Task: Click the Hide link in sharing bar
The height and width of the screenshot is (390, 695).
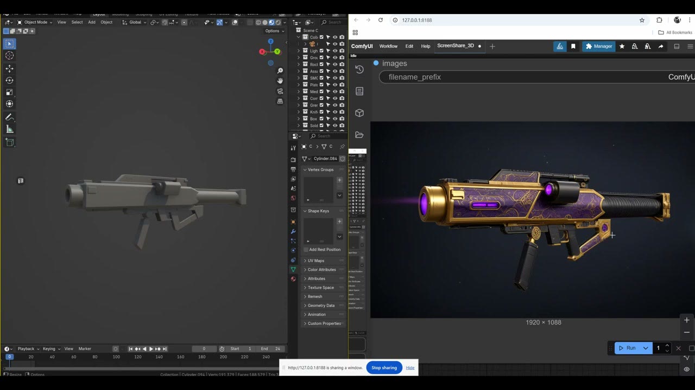Action: 410,368
